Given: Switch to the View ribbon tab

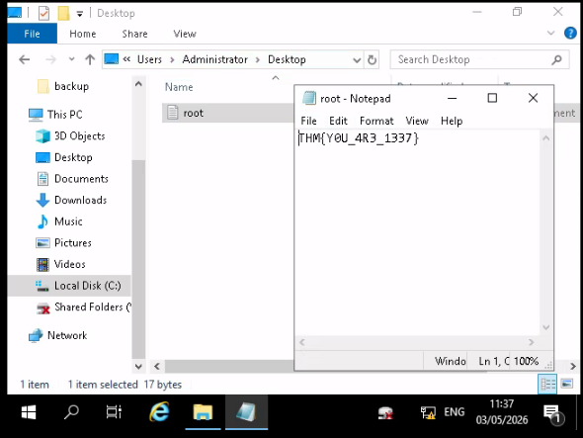Looking at the screenshot, I should [x=185, y=34].
